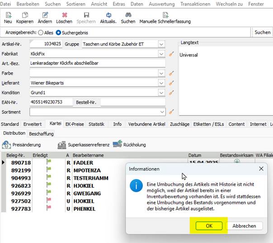Click the EAN-Nr. input field

click(x=51, y=102)
